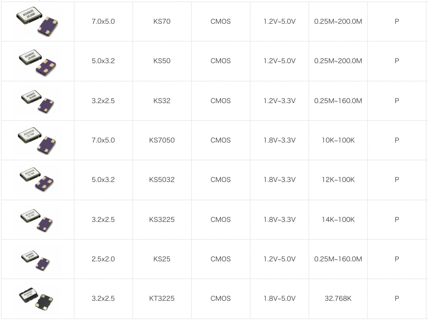Click the KS3225 model name
The image size is (428, 320).
point(162,220)
